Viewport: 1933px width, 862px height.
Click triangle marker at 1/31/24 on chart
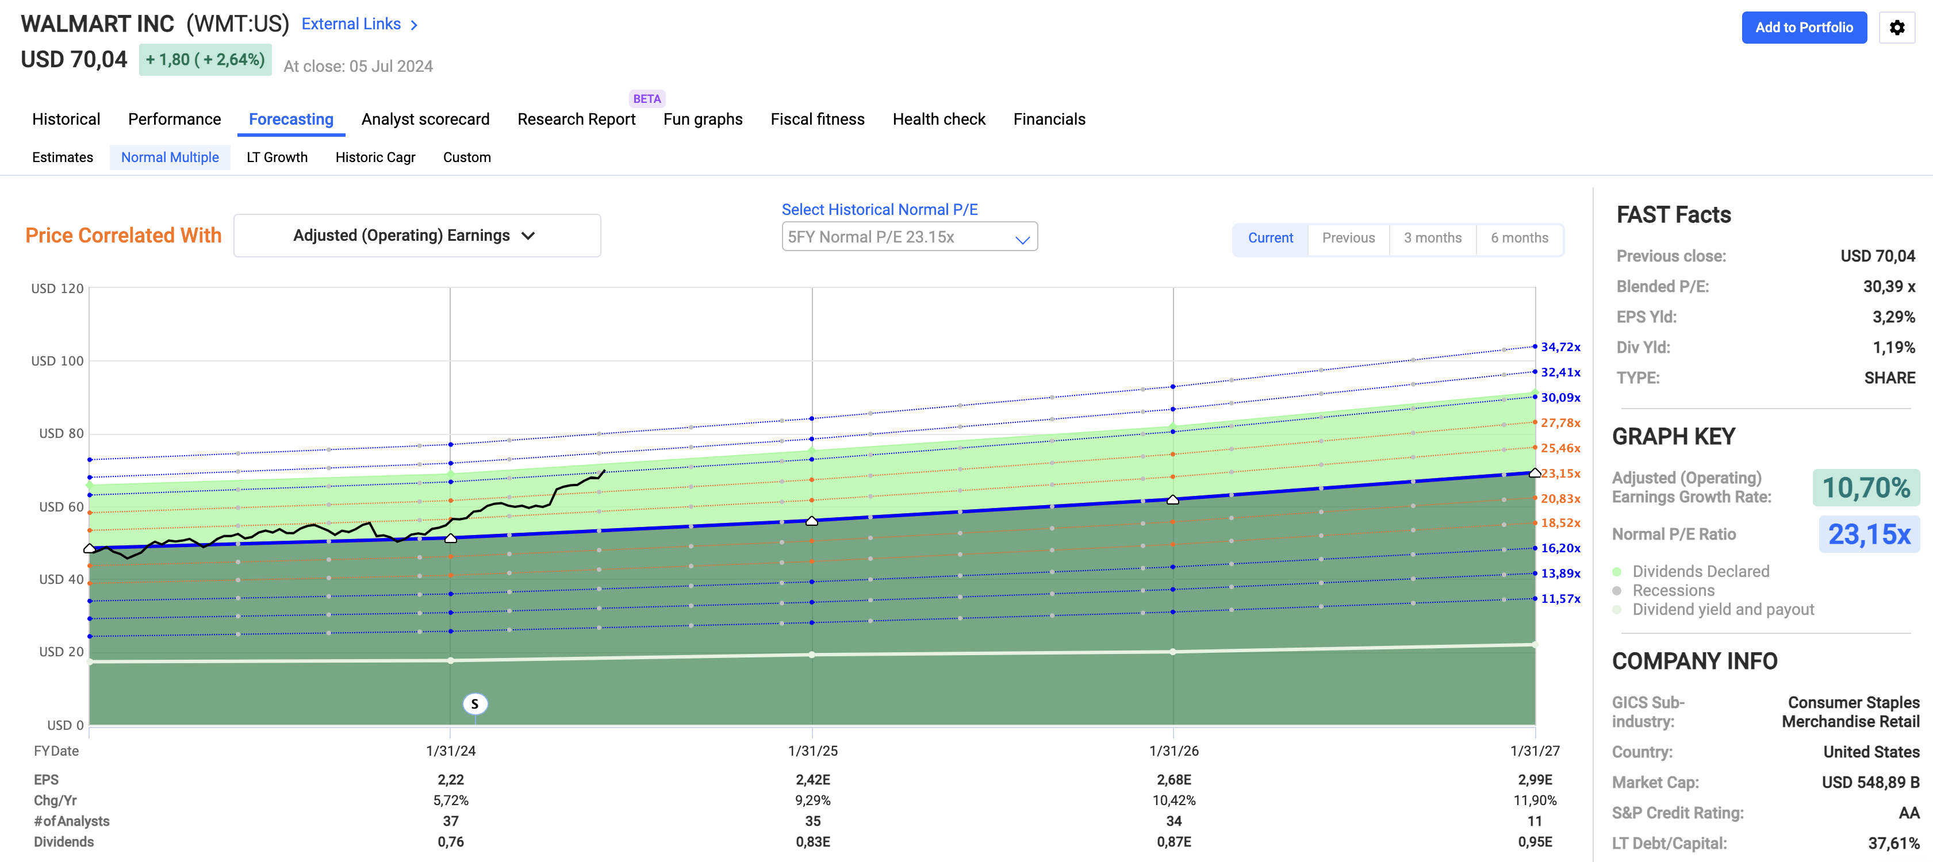pyautogui.click(x=450, y=538)
